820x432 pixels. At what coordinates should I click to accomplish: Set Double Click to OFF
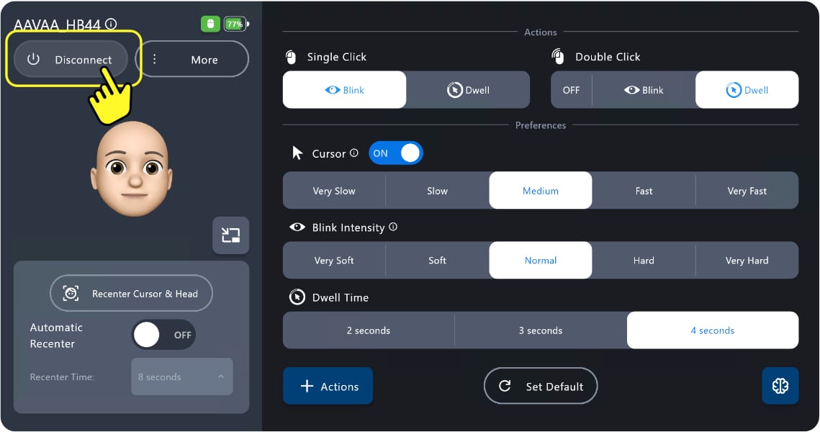(571, 90)
